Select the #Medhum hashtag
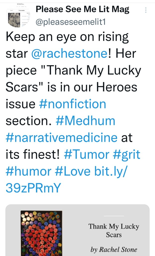Screen dimensions: 155x256 pos(85,121)
